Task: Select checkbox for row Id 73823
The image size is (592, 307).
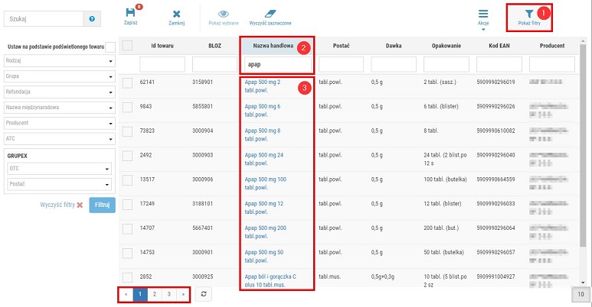Action: point(127,131)
